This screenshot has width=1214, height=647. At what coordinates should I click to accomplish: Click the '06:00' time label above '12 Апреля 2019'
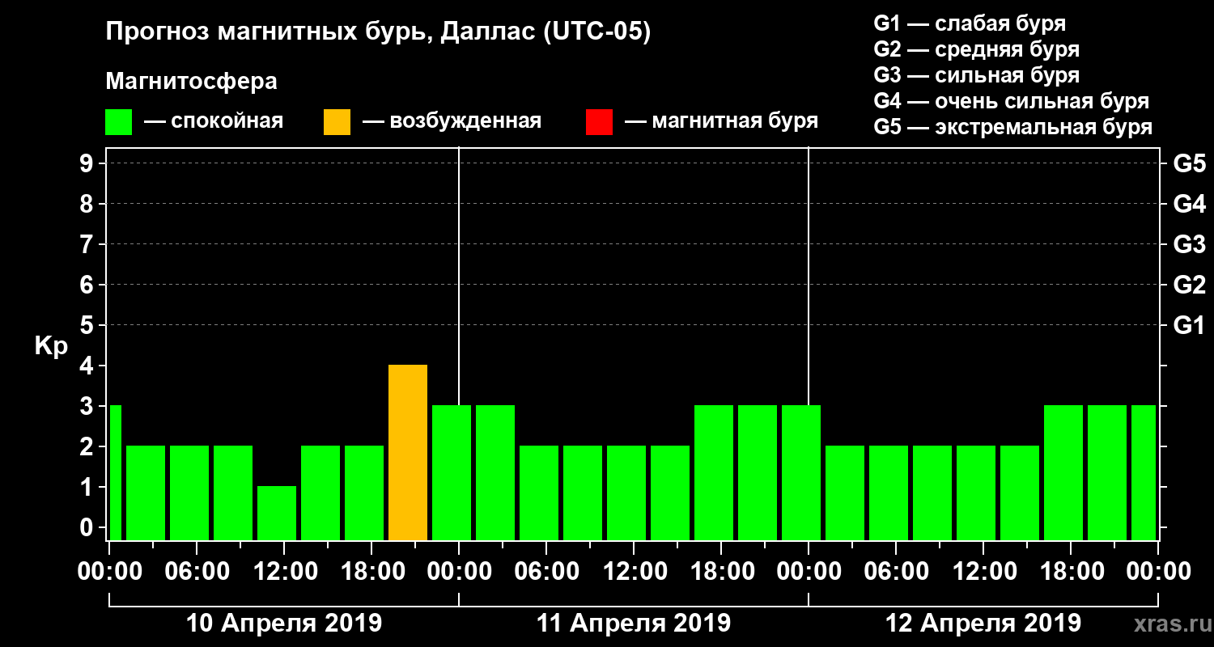pyautogui.click(x=896, y=571)
